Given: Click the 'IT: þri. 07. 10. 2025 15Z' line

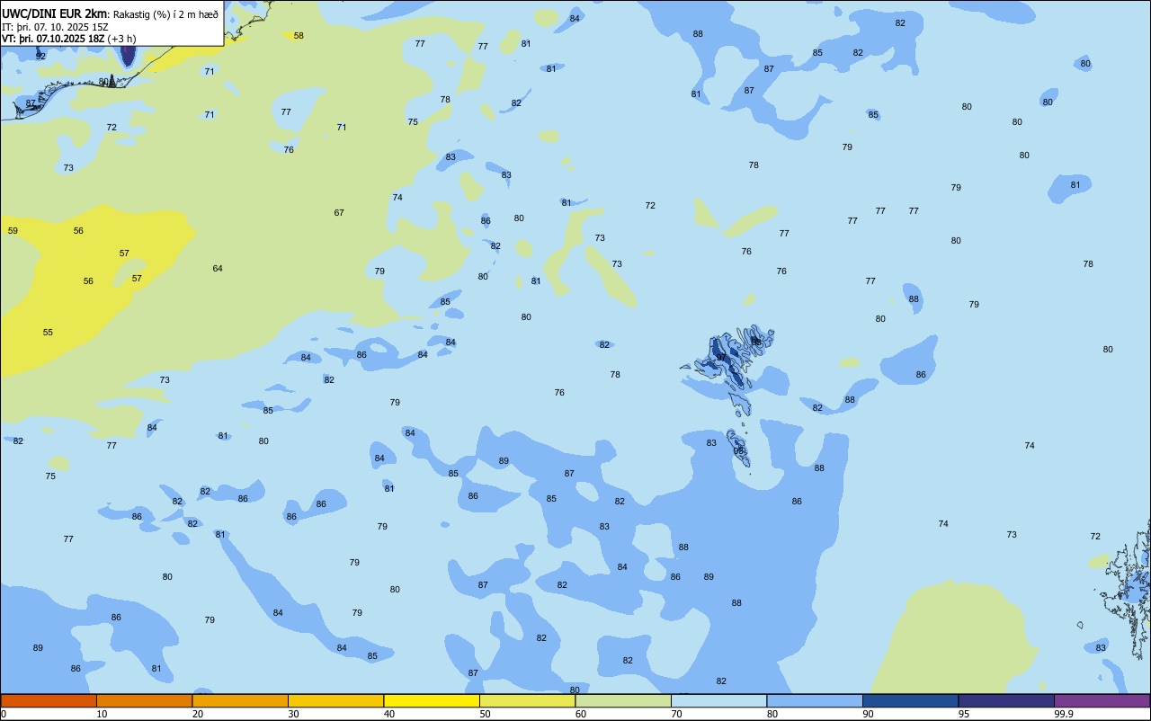Looking at the screenshot, I should point(55,27).
